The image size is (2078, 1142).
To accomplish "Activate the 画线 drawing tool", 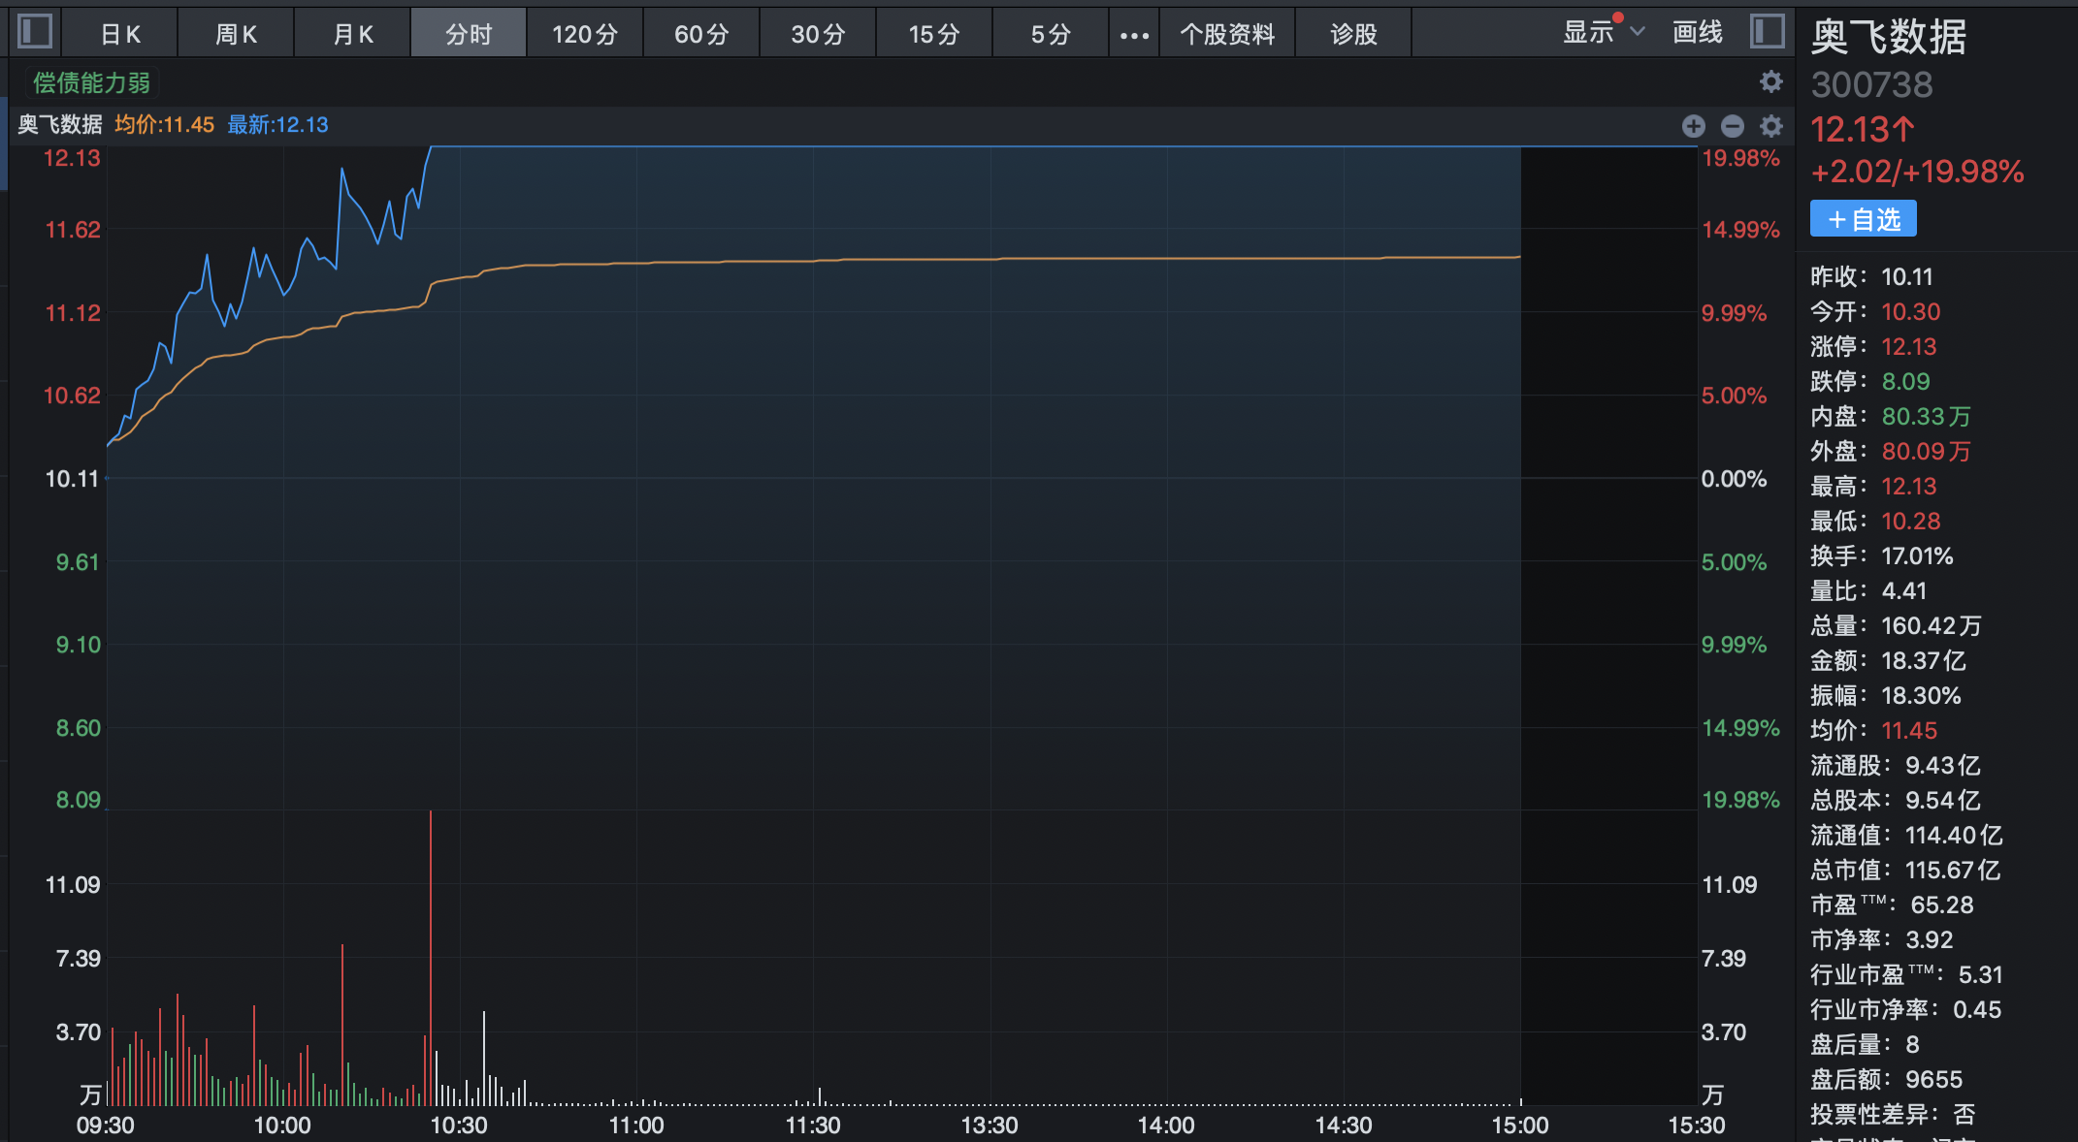I will (x=1698, y=33).
